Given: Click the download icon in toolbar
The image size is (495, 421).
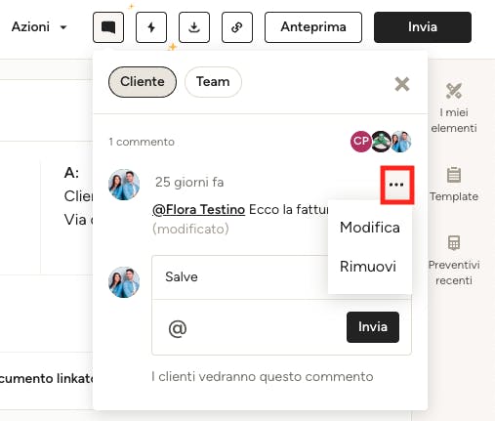Looking at the screenshot, I should click(x=194, y=27).
